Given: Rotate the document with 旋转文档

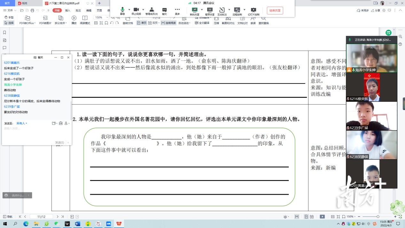Looking at the screenshot, I should click(x=128, y=22).
